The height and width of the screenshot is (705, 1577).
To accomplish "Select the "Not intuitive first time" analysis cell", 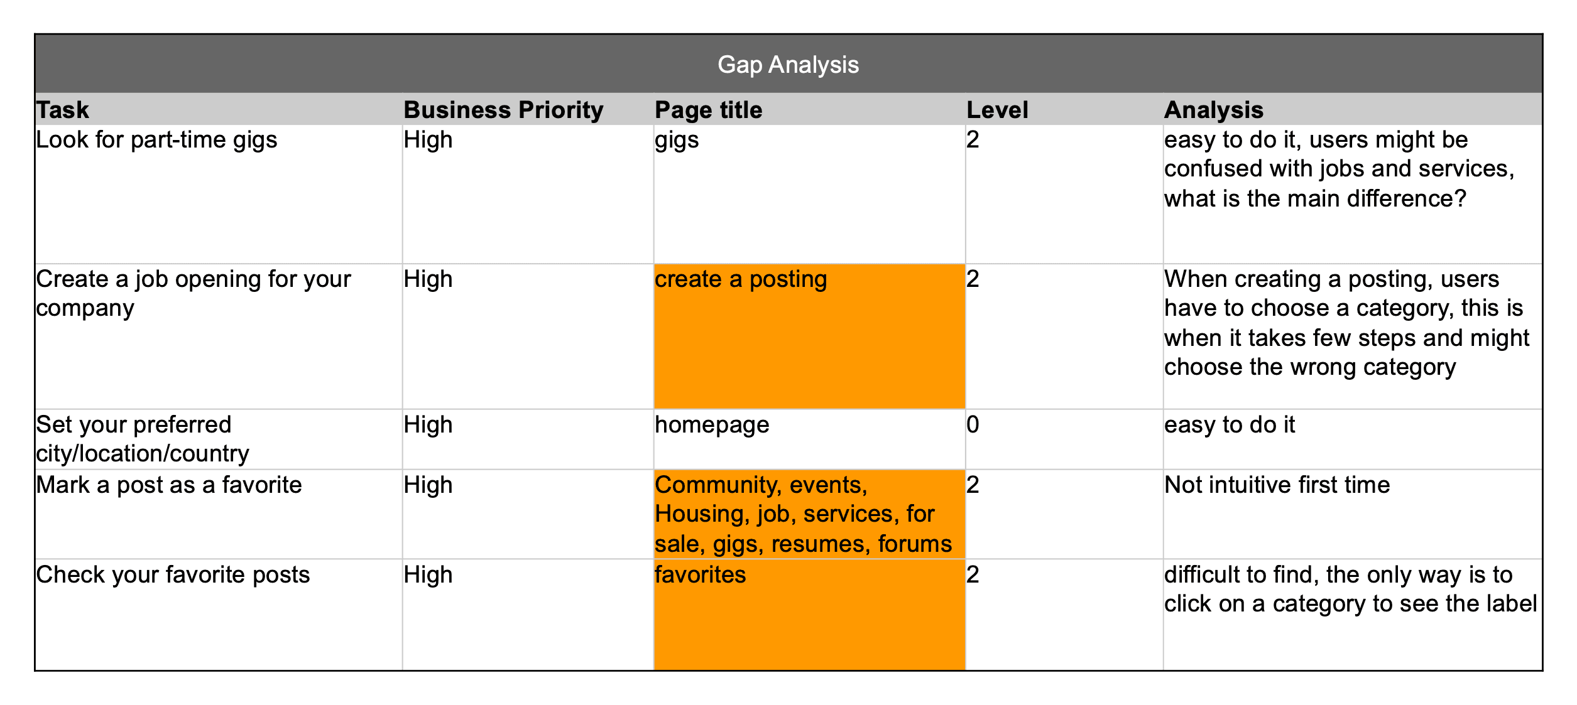I will pyautogui.click(x=1277, y=485).
